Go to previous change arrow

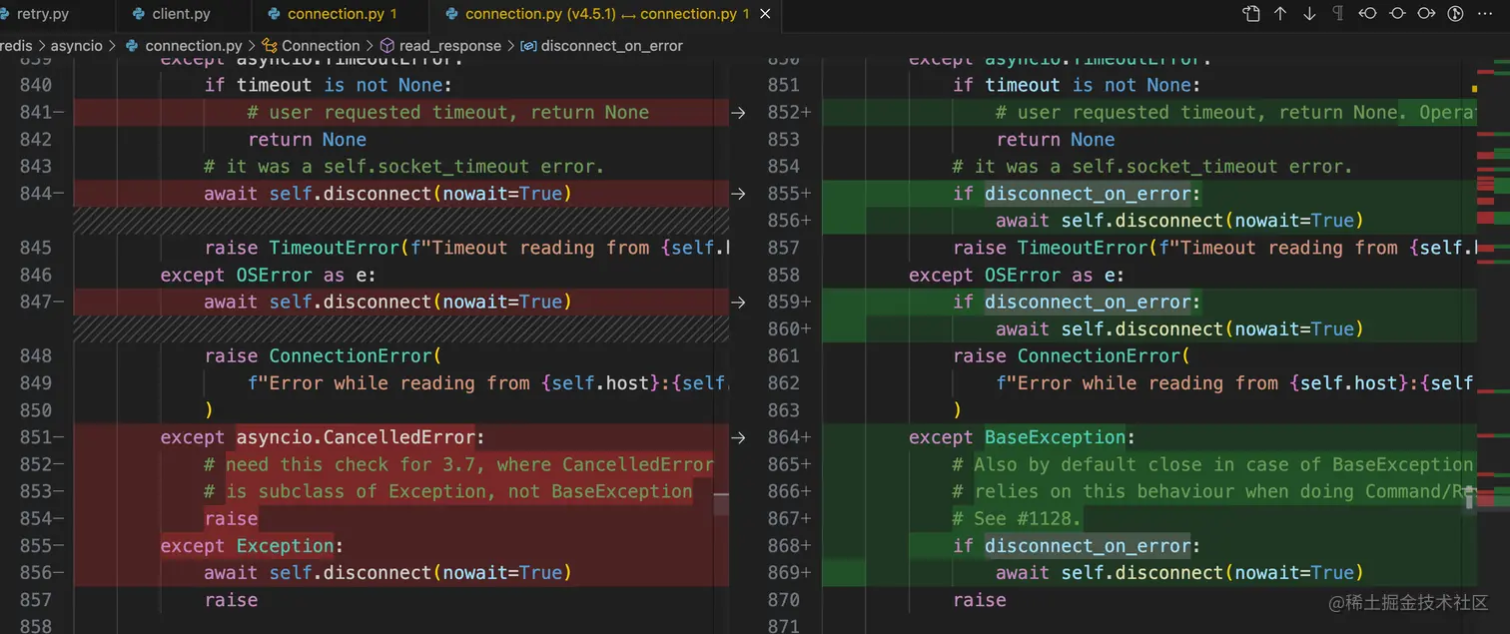[x=1280, y=14]
